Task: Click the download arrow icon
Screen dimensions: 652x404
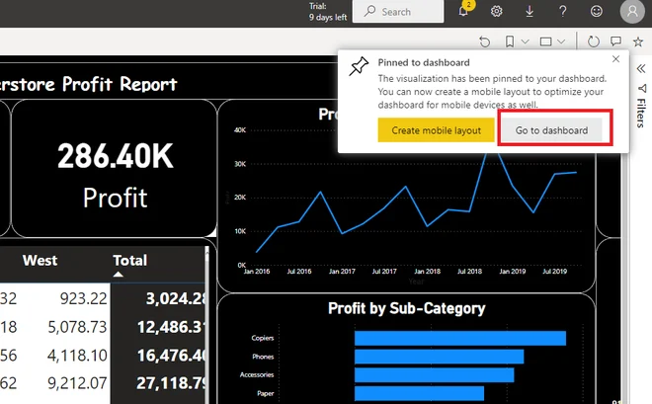Action: (530, 12)
